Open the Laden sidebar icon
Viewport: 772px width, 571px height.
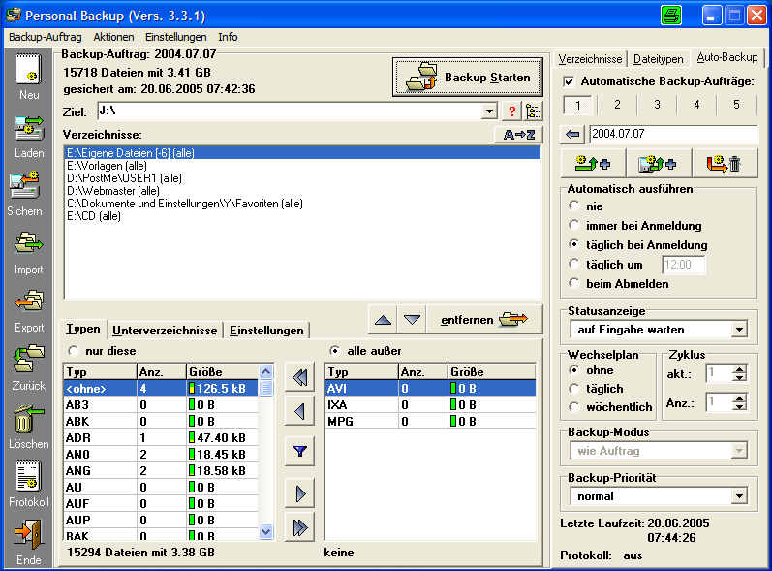coord(28,128)
